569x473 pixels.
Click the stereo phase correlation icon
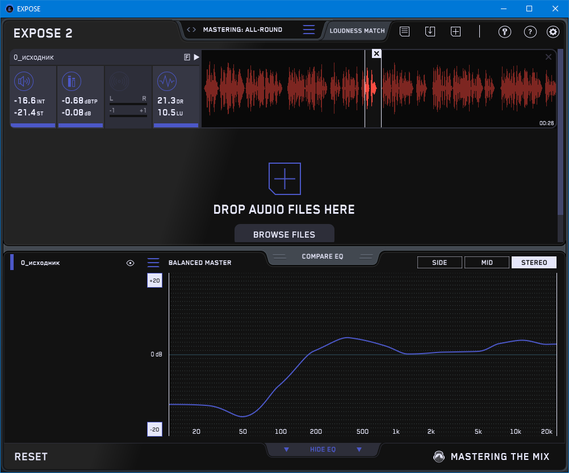(x=119, y=81)
